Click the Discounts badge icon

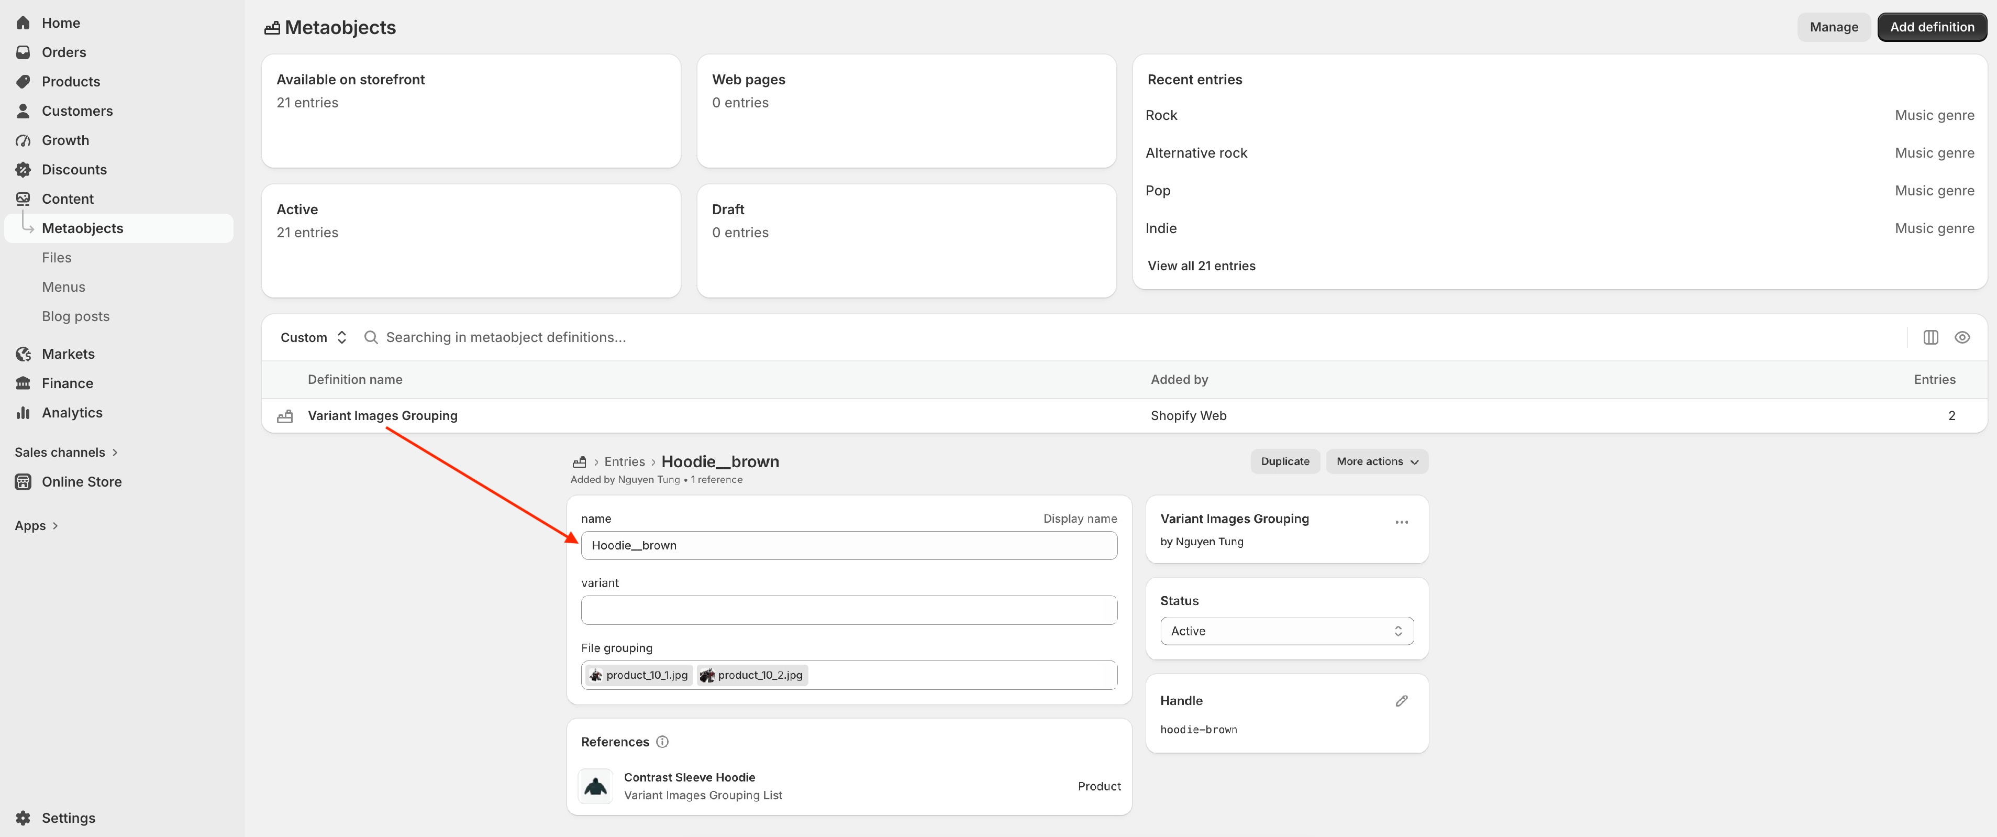(x=23, y=170)
